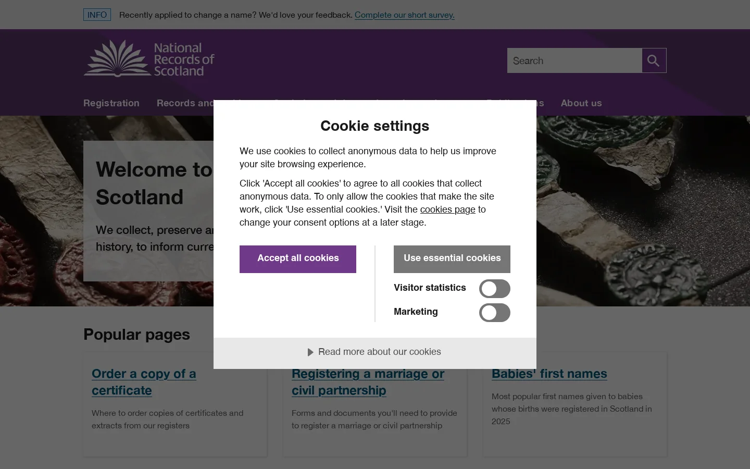The image size is (750, 469).
Task: Click the search magnifier icon button
Action: tap(654, 60)
